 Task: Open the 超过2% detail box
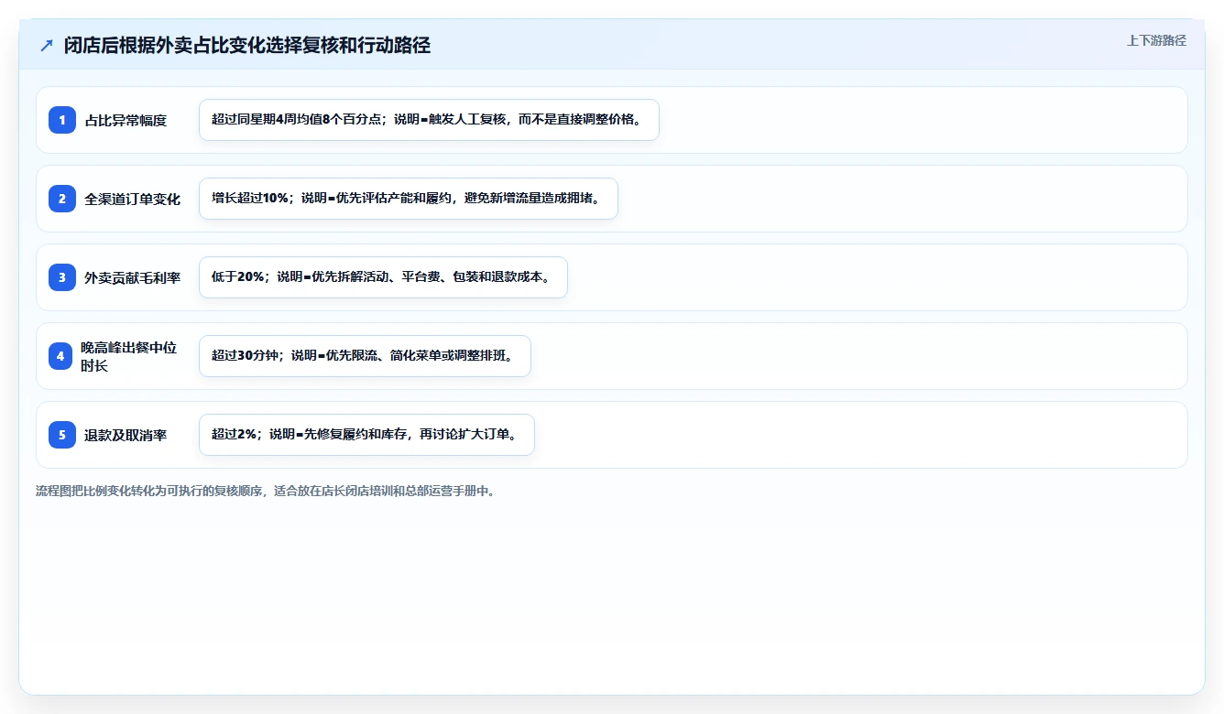tap(366, 435)
